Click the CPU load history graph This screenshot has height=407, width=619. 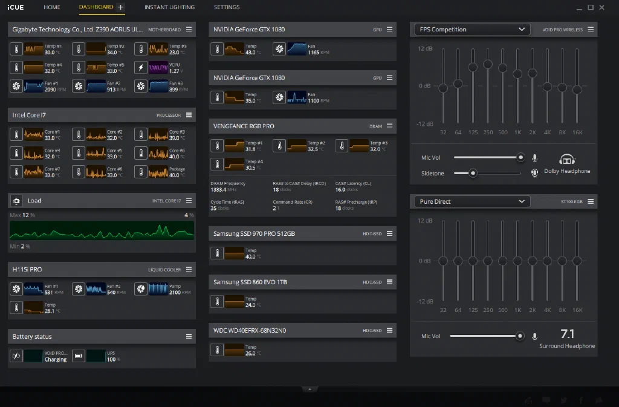(102, 230)
